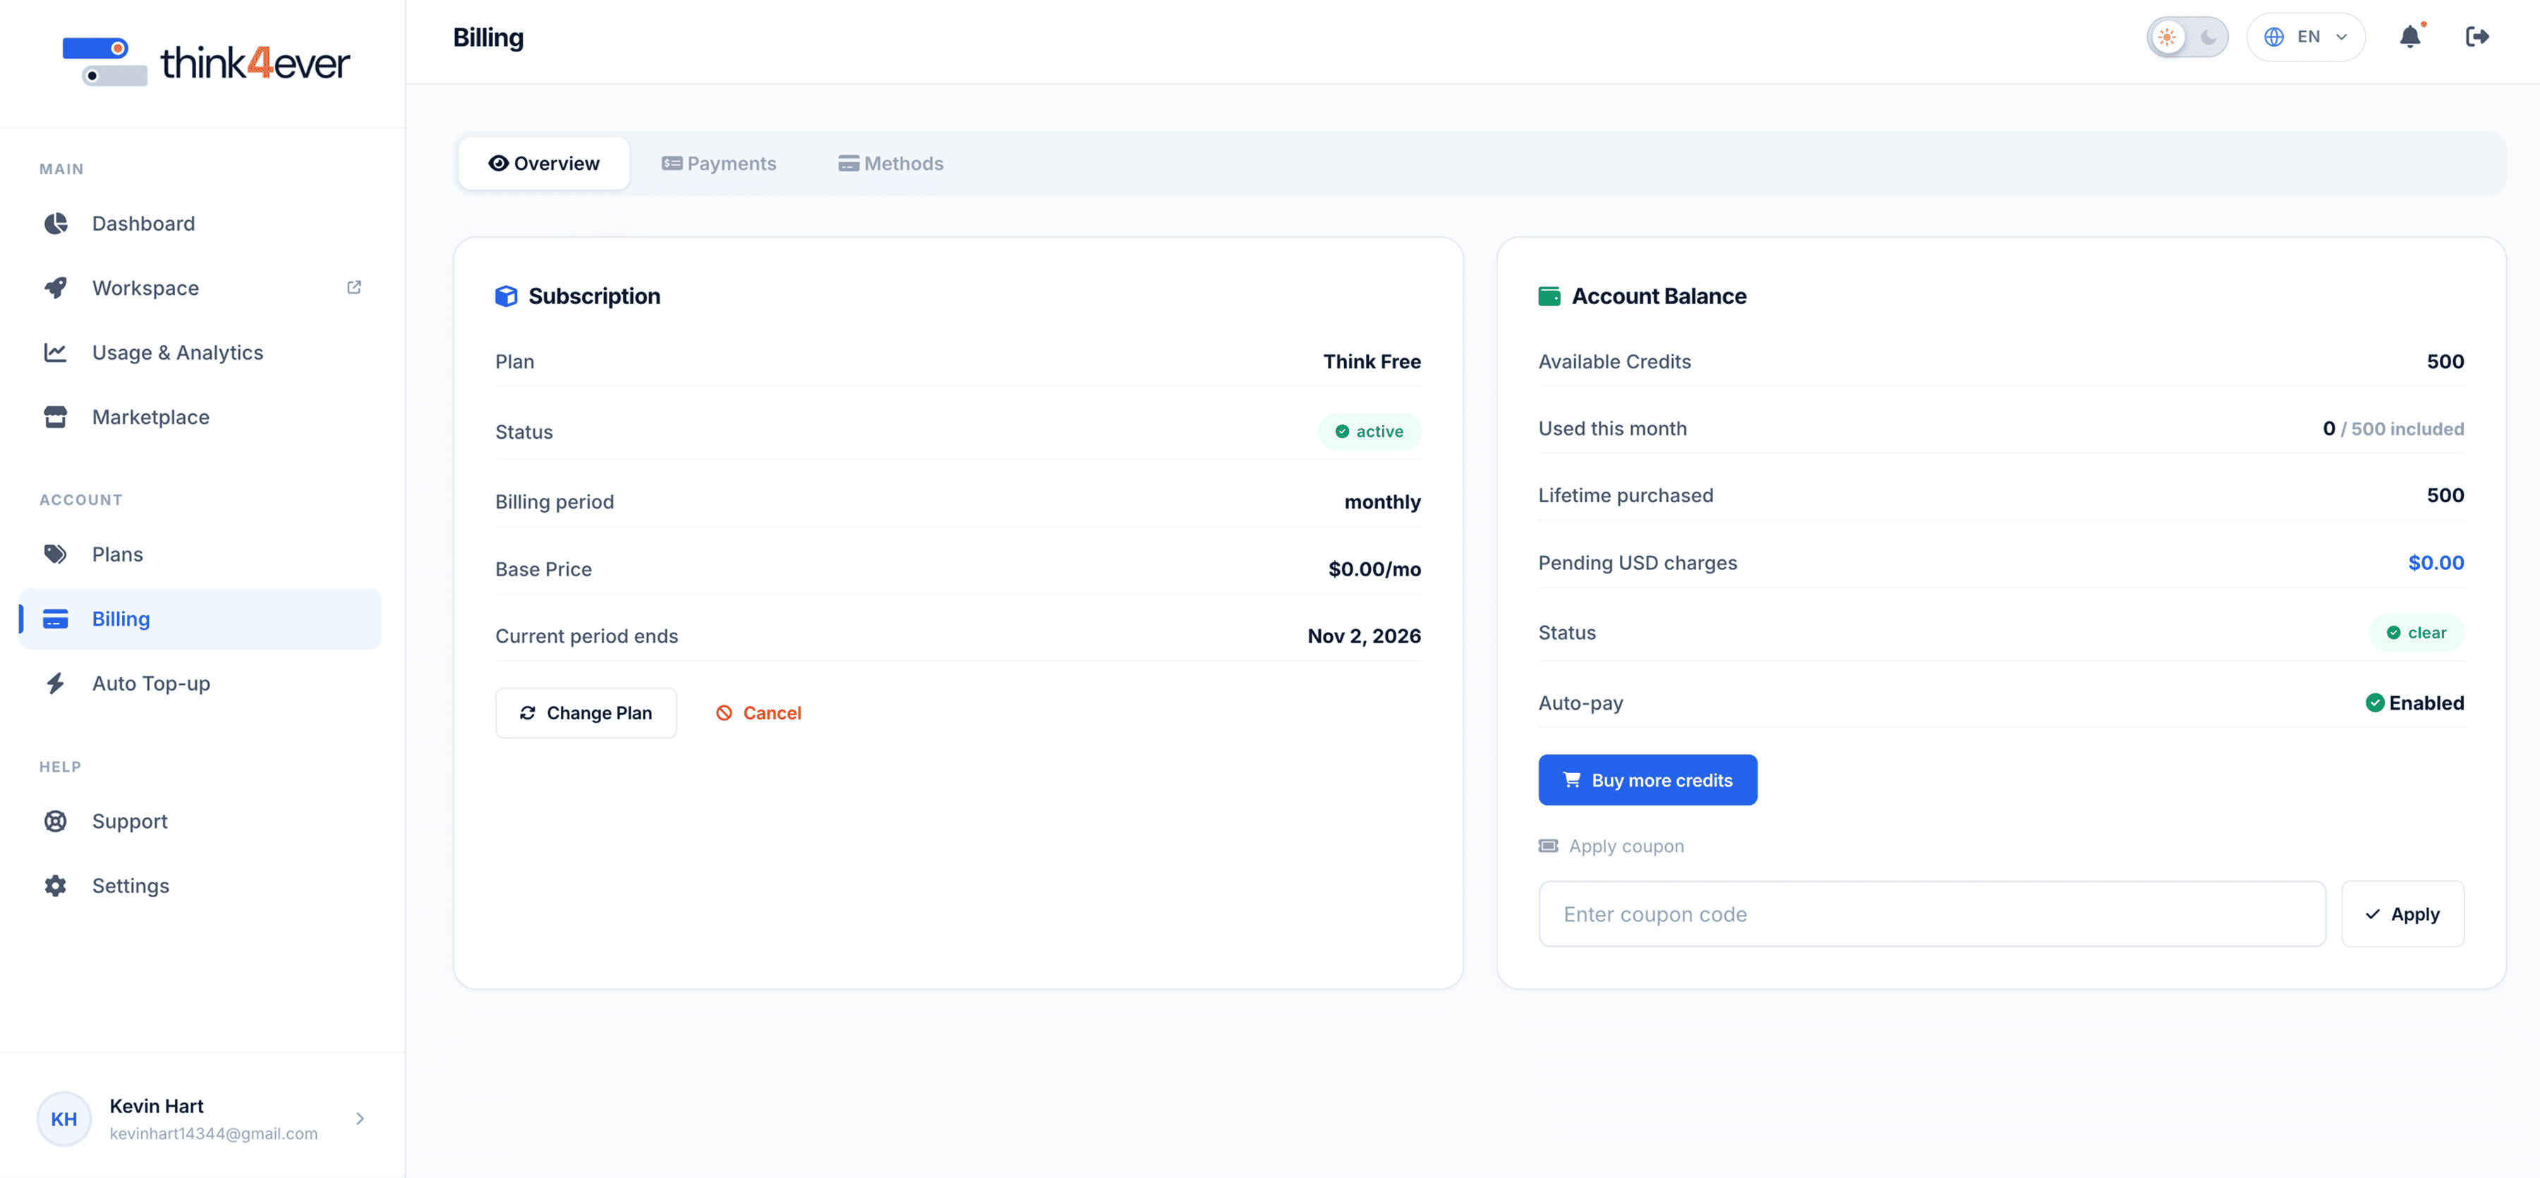Click the Nov 2, 2026 period end date
The width and height of the screenshot is (2540, 1178).
(1364, 636)
